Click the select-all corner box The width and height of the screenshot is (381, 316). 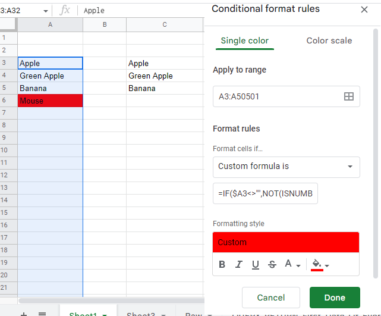coord(8,24)
